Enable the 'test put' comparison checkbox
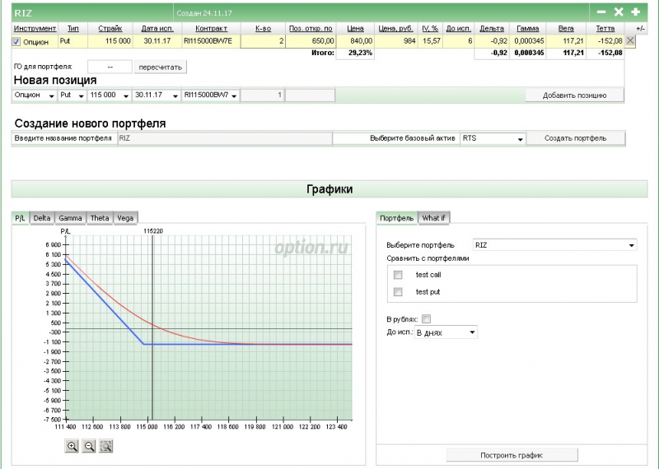 (x=399, y=292)
